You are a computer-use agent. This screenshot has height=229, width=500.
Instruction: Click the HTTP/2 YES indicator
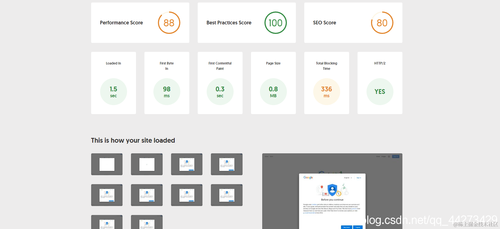(x=380, y=92)
